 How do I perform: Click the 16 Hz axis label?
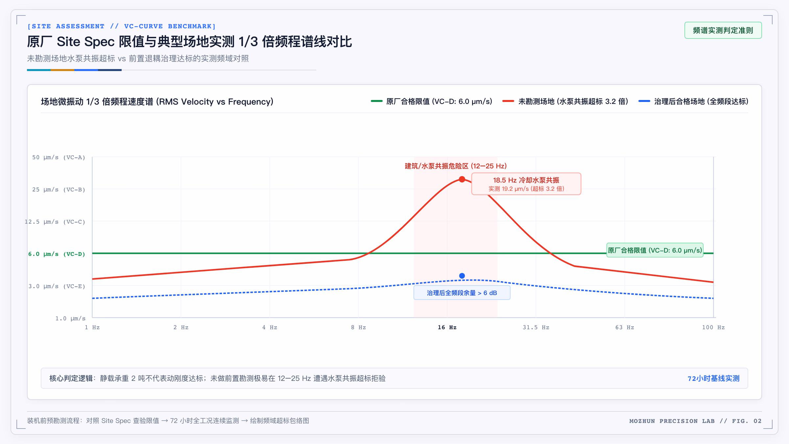coord(447,327)
